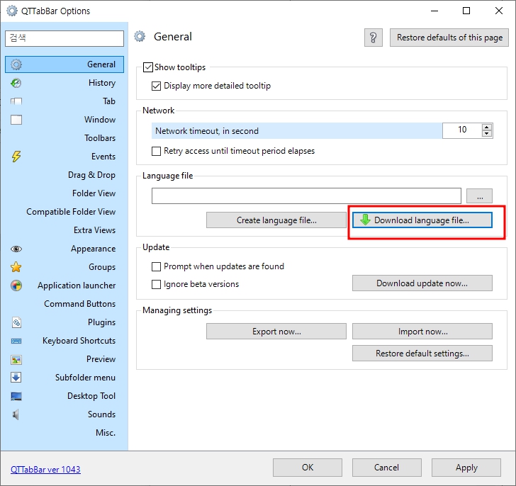
Task: Open Command Buttons settings
Action: coord(64,303)
